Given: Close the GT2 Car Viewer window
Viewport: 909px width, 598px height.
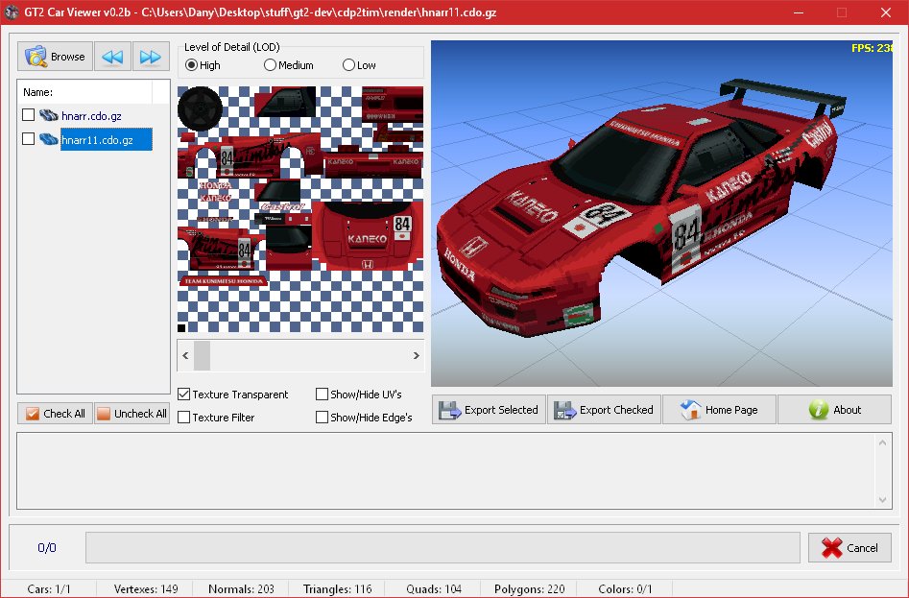Looking at the screenshot, I should point(886,12).
